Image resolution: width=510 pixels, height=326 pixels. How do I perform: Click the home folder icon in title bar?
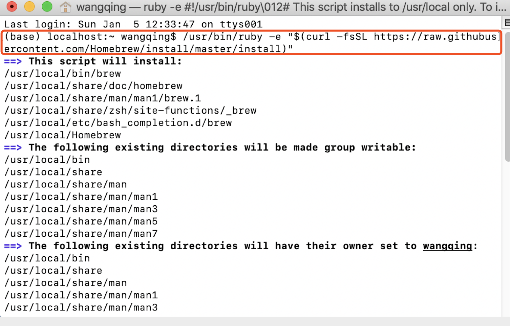65,7
